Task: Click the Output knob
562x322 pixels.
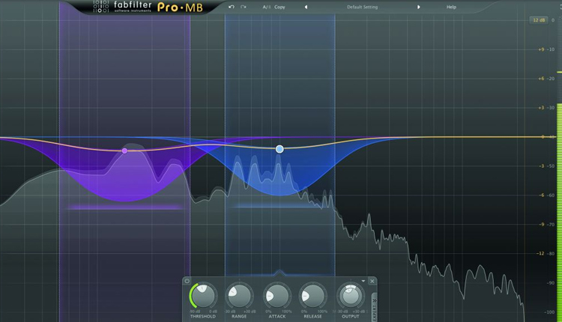Action: point(350,296)
